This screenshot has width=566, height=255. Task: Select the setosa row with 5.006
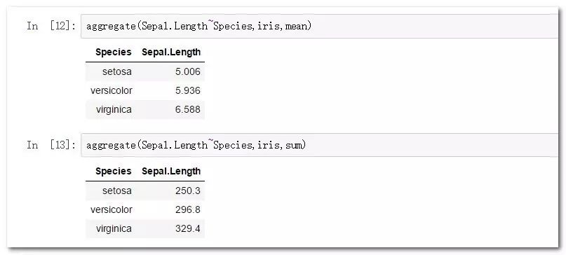click(145, 71)
